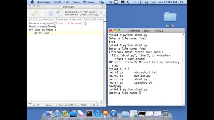This screenshot has width=214, height=120.
Task: Restore minimized Terminal window from Dock
Action: click(141, 114)
